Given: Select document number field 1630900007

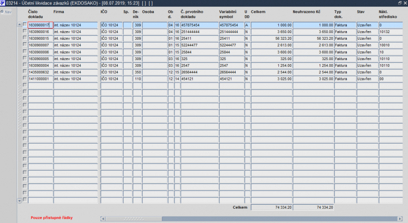Looking at the screenshot, I should click(x=40, y=45).
